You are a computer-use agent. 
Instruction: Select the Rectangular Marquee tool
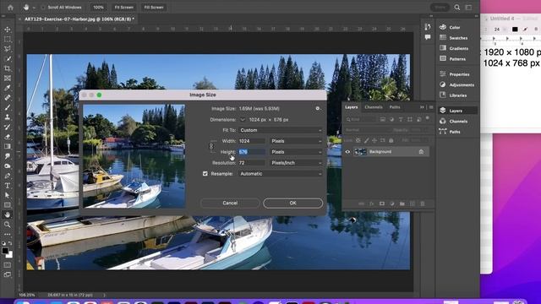pyautogui.click(x=8, y=40)
